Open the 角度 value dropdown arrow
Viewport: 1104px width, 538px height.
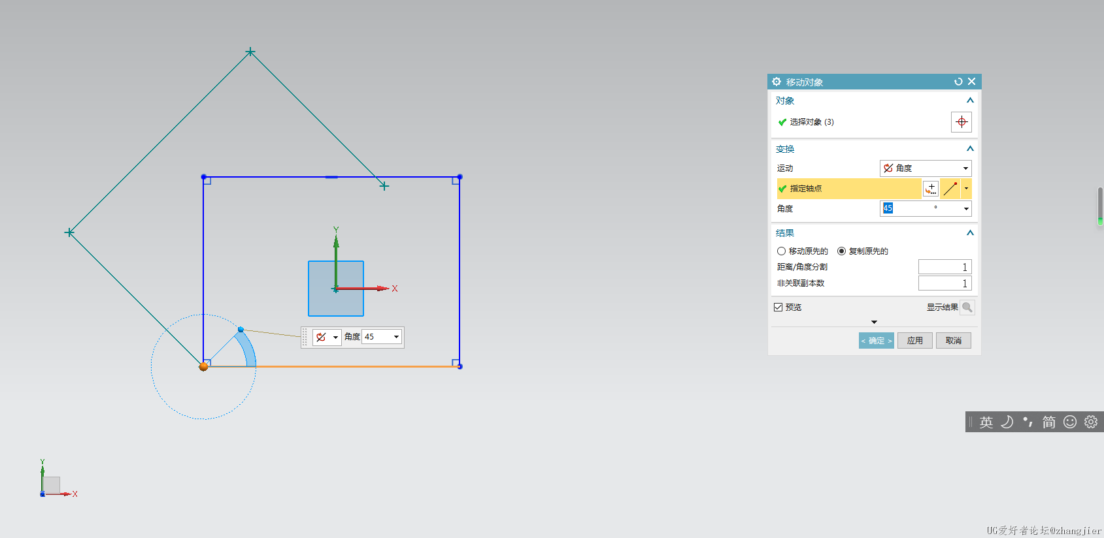point(966,209)
